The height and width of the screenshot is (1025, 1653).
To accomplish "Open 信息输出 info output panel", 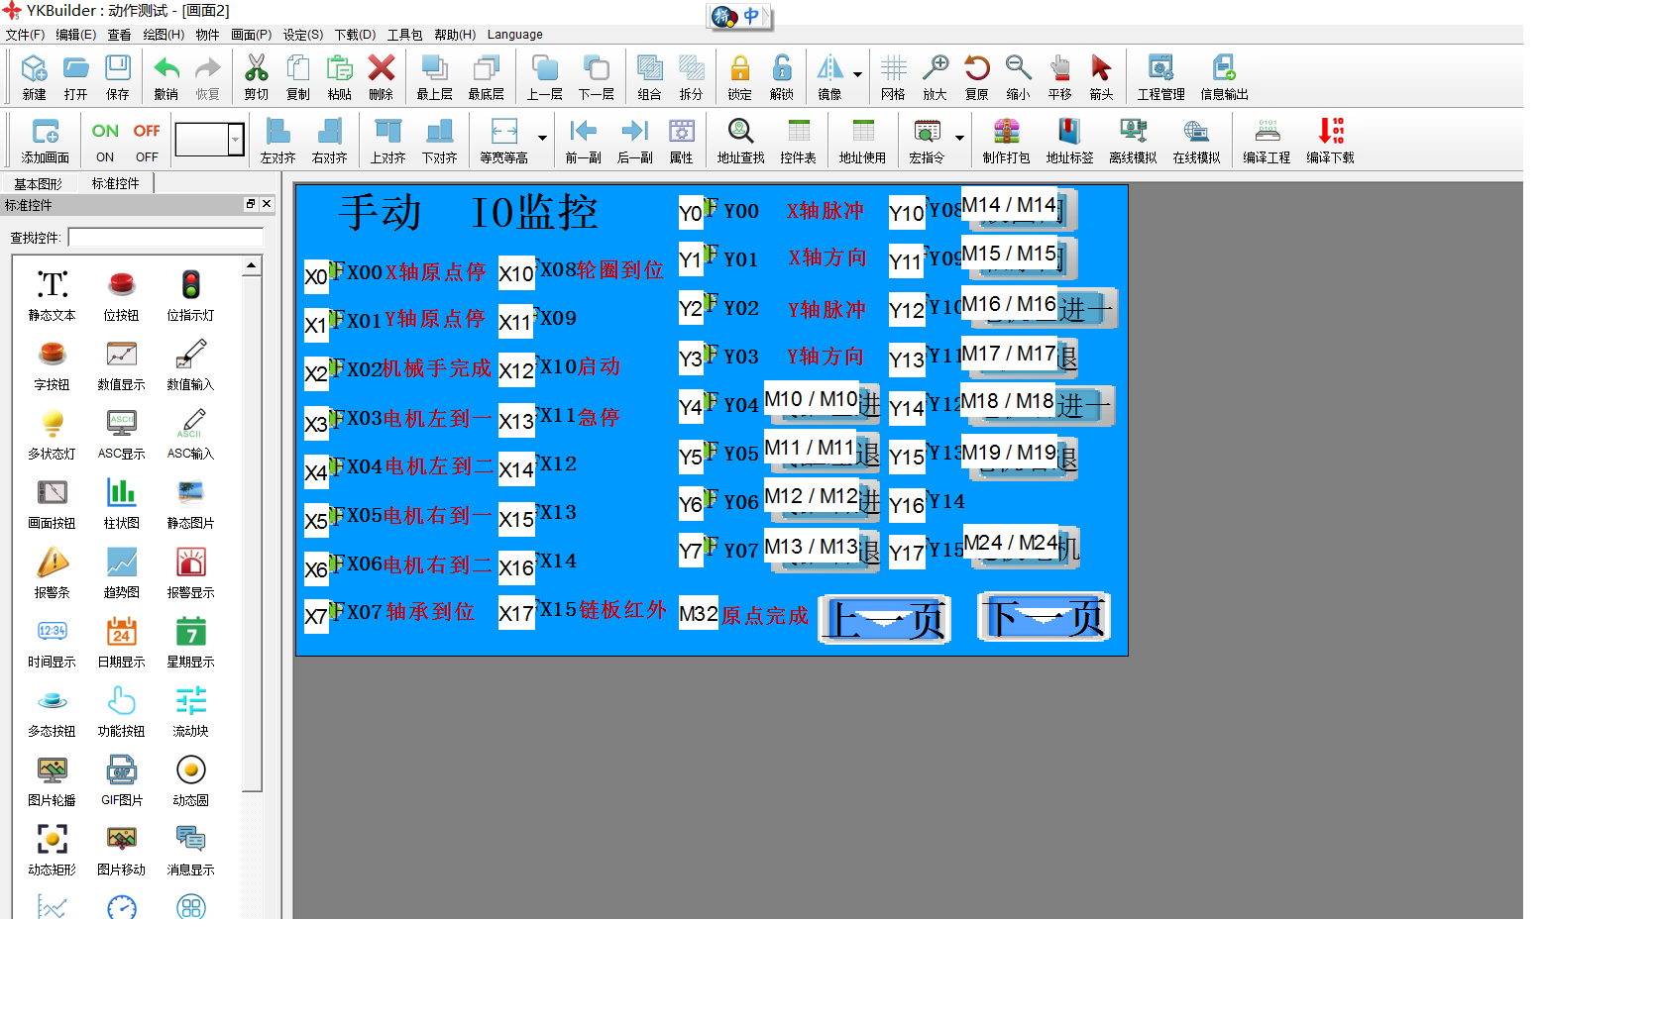I will [x=1224, y=76].
